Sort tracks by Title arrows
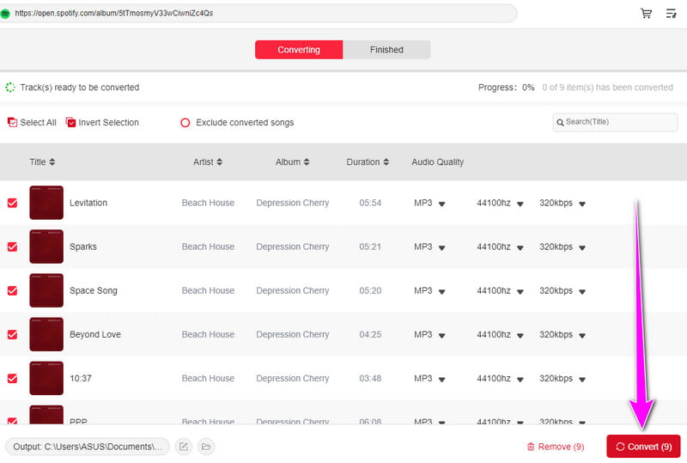 coord(52,162)
